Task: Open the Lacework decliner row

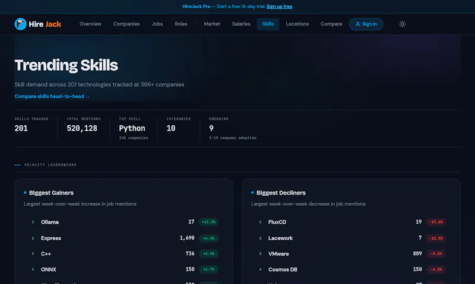Action: coord(351,238)
